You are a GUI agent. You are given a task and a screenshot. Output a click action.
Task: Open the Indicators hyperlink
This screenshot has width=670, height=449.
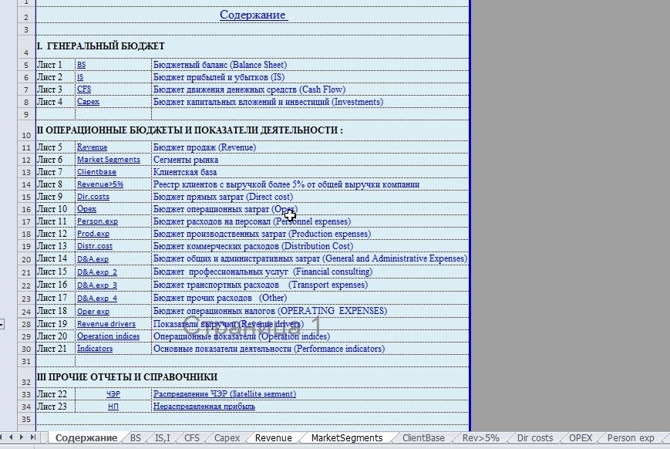pos(95,348)
